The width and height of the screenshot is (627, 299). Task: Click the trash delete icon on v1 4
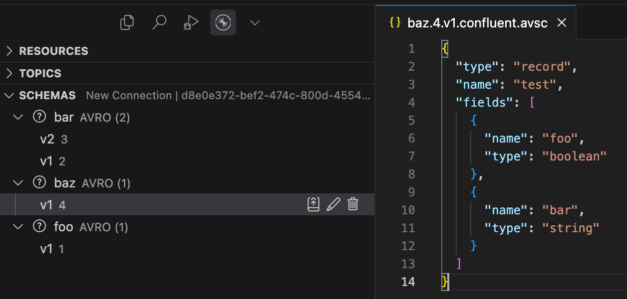(353, 204)
